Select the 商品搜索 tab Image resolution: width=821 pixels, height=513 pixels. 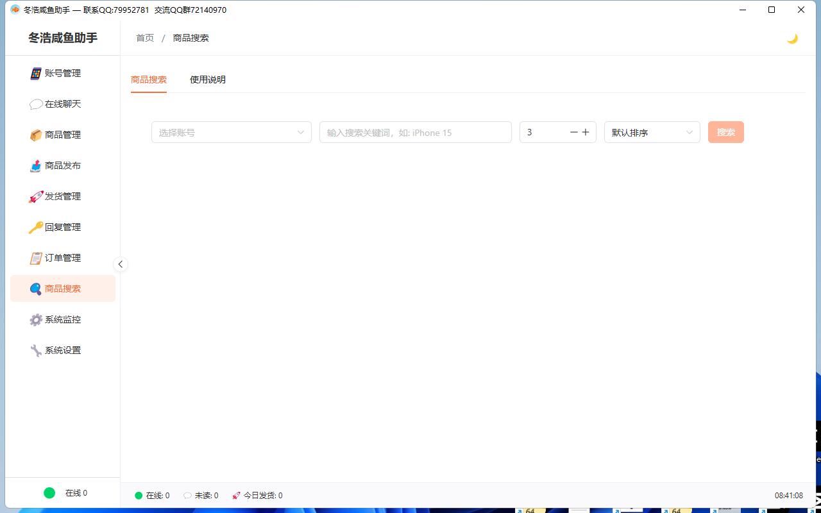click(x=149, y=80)
